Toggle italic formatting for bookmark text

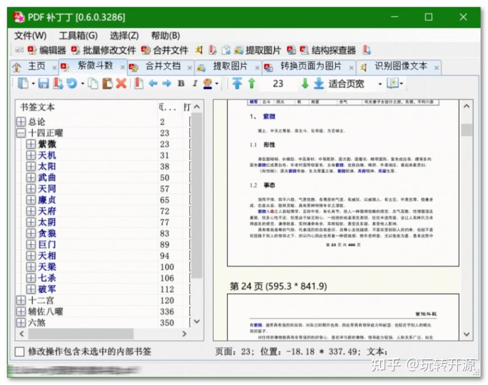(194, 84)
